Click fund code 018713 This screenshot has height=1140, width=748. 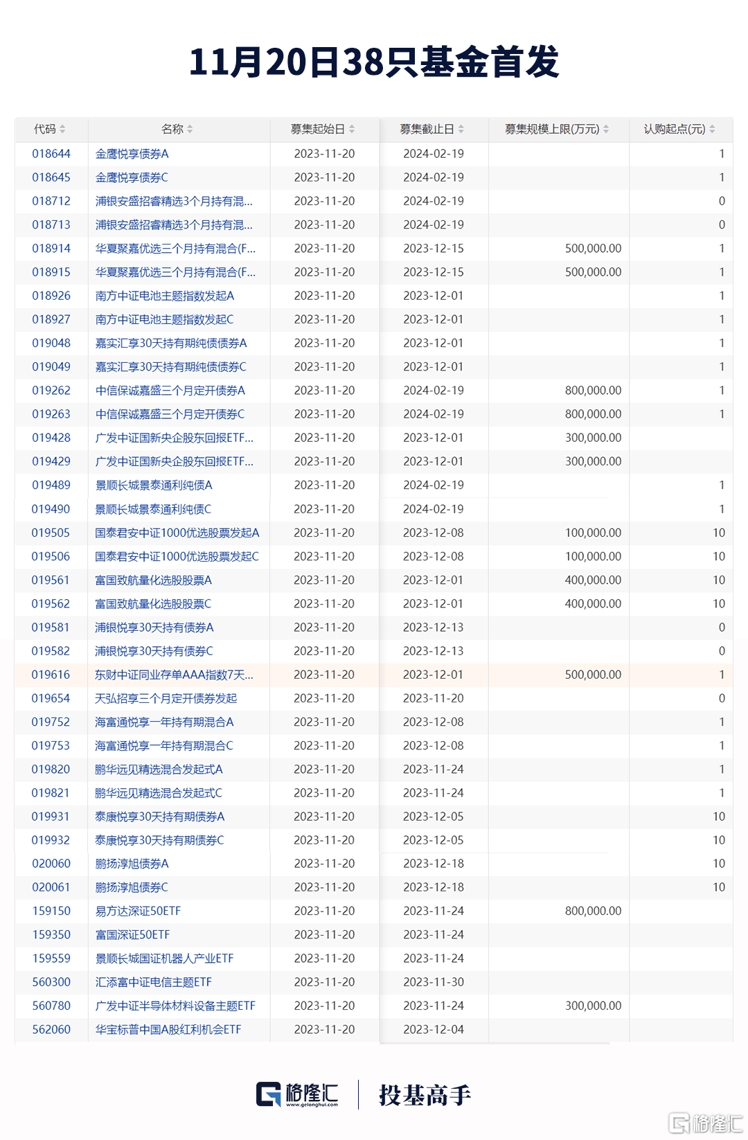pos(51,224)
